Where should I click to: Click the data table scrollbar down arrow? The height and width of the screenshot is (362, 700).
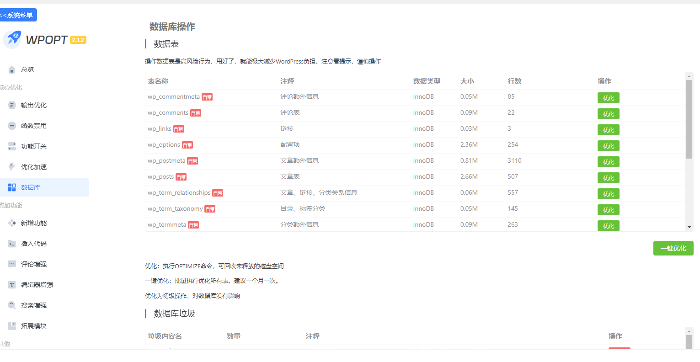[x=689, y=227]
